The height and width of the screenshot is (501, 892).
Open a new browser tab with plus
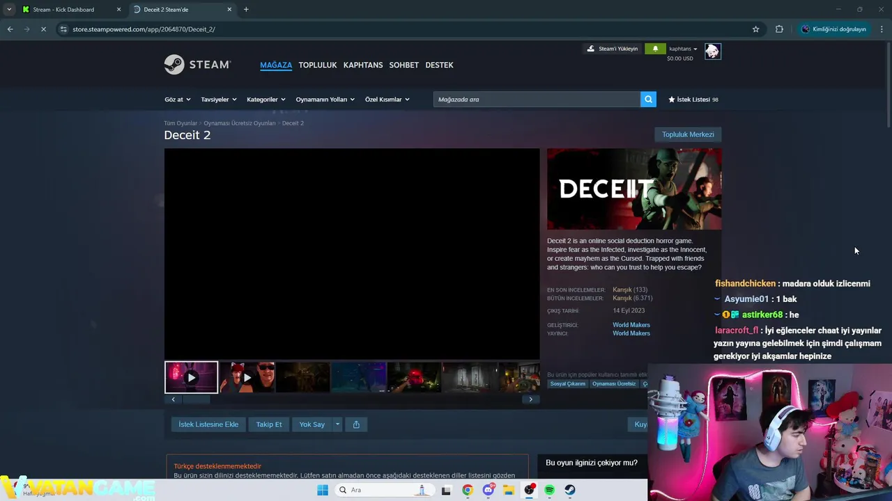tap(246, 9)
